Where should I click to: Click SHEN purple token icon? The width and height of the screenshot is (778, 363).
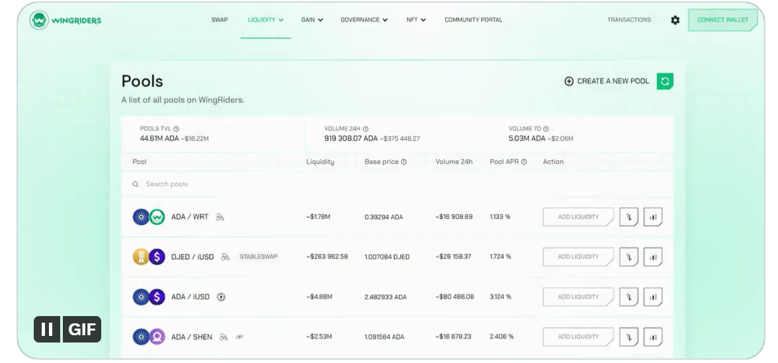[157, 337]
